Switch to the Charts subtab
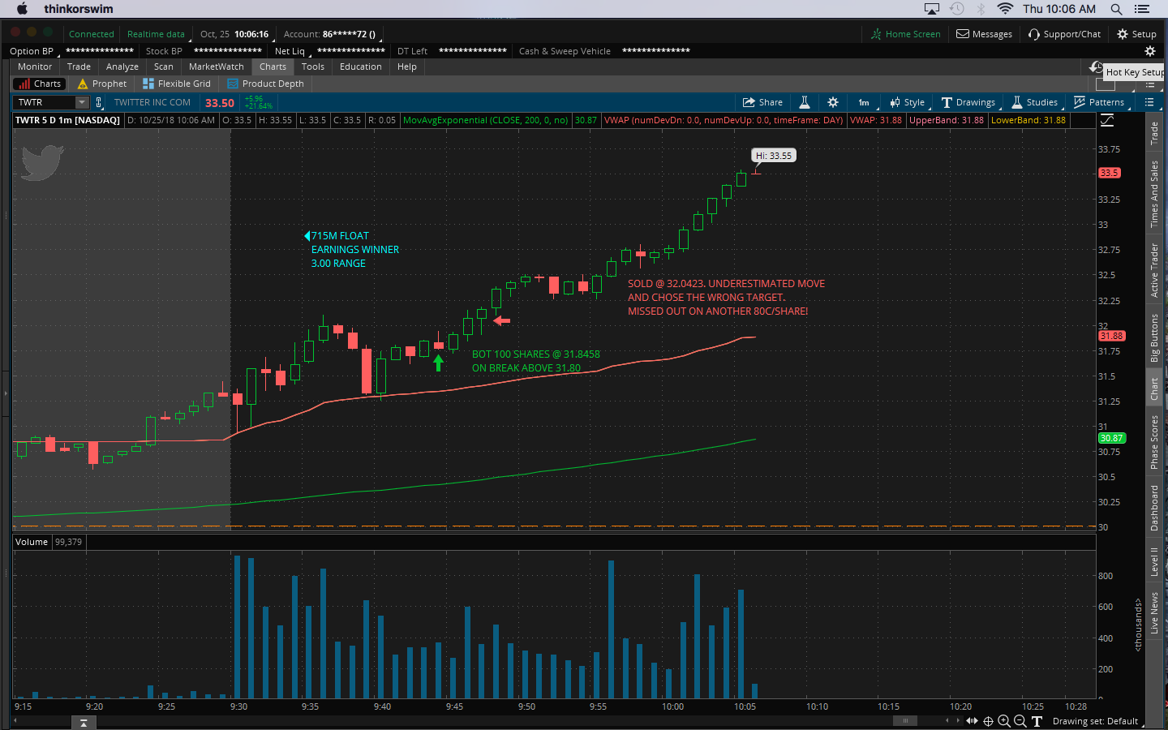This screenshot has width=1168, height=730. pos(41,84)
